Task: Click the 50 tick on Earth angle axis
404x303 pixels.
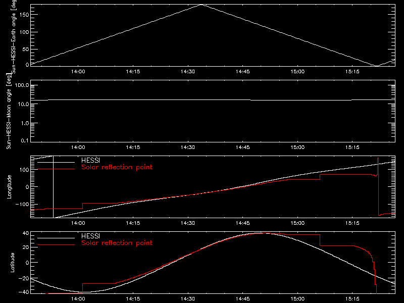Action: pyautogui.click(x=26, y=49)
